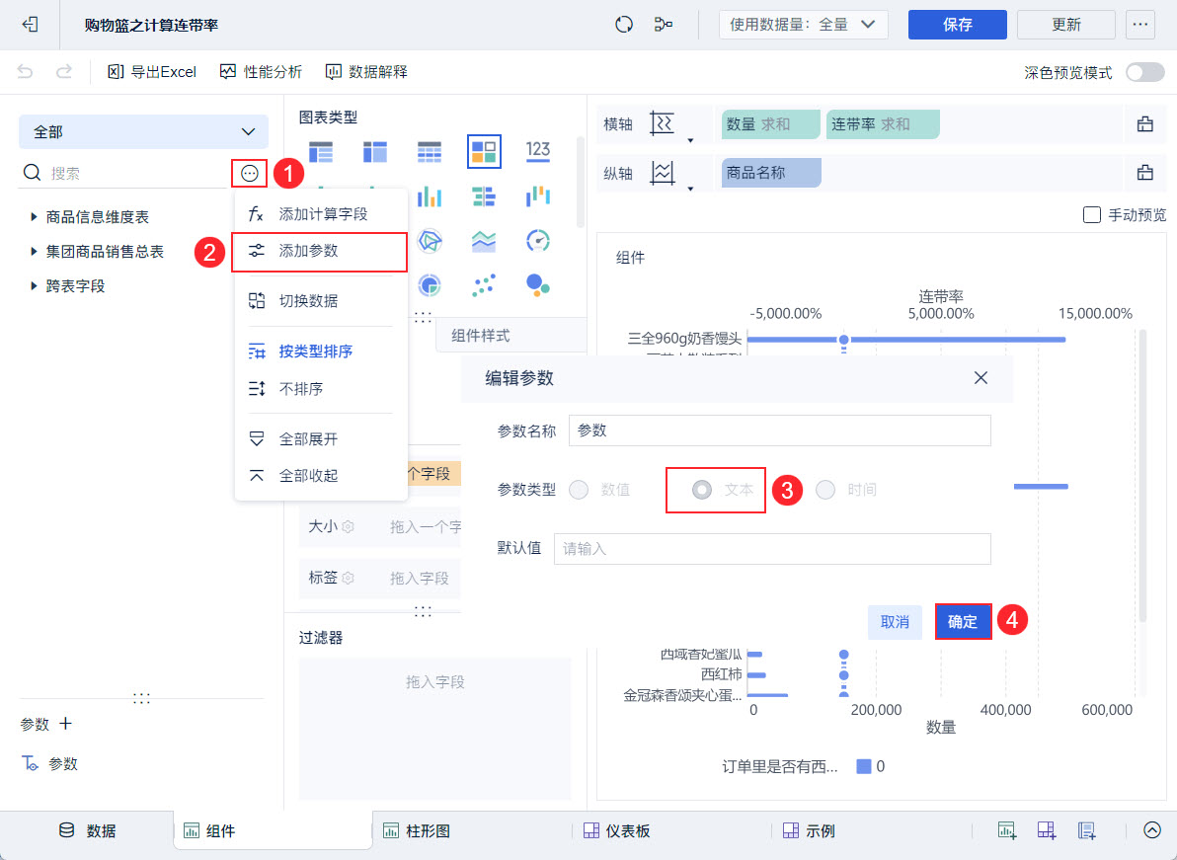Click 确定 in 编辑参数 dialog

click(963, 621)
